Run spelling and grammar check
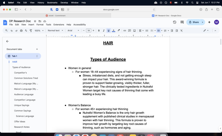 pos(26,30)
